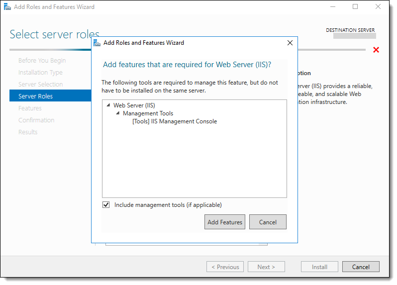397x285 pixels.
Task: Go to Server Selection step
Action: 40,84
